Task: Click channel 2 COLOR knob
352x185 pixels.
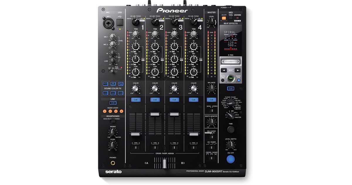Action: (x=155, y=88)
